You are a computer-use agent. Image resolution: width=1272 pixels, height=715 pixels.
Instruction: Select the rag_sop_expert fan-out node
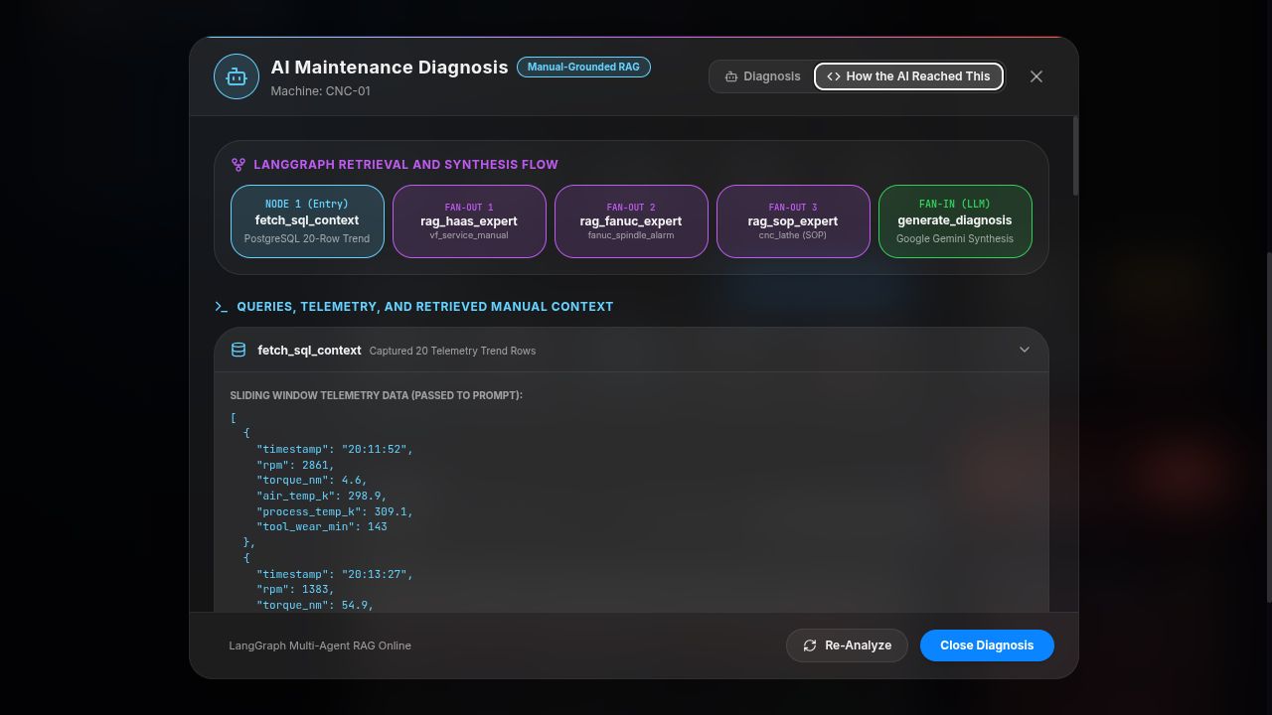(793, 221)
